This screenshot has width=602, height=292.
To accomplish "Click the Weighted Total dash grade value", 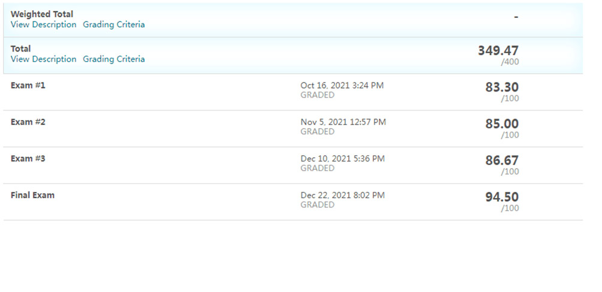I will coord(516,17).
